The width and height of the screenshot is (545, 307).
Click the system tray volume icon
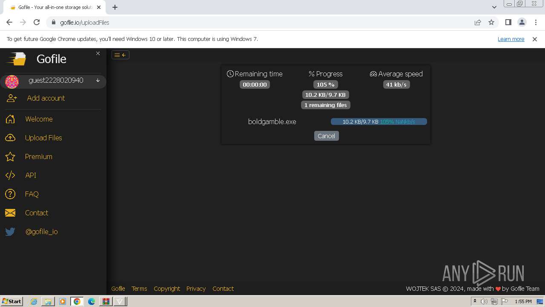point(484,301)
